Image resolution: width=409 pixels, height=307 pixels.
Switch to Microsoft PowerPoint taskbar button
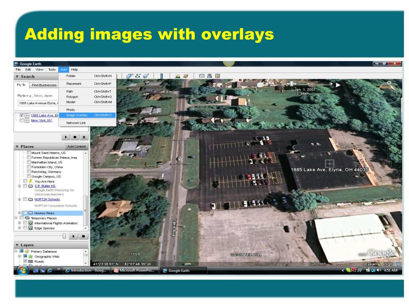(x=135, y=271)
